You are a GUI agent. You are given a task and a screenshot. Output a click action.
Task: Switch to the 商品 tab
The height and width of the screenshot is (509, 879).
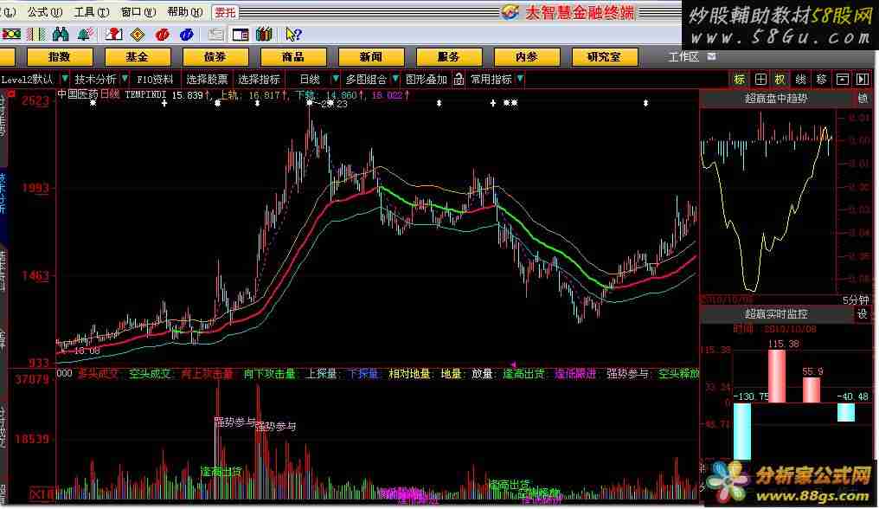click(293, 56)
